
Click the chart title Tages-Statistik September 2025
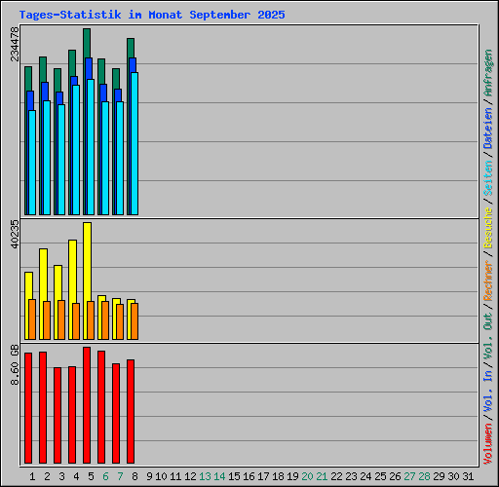tap(152, 15)
